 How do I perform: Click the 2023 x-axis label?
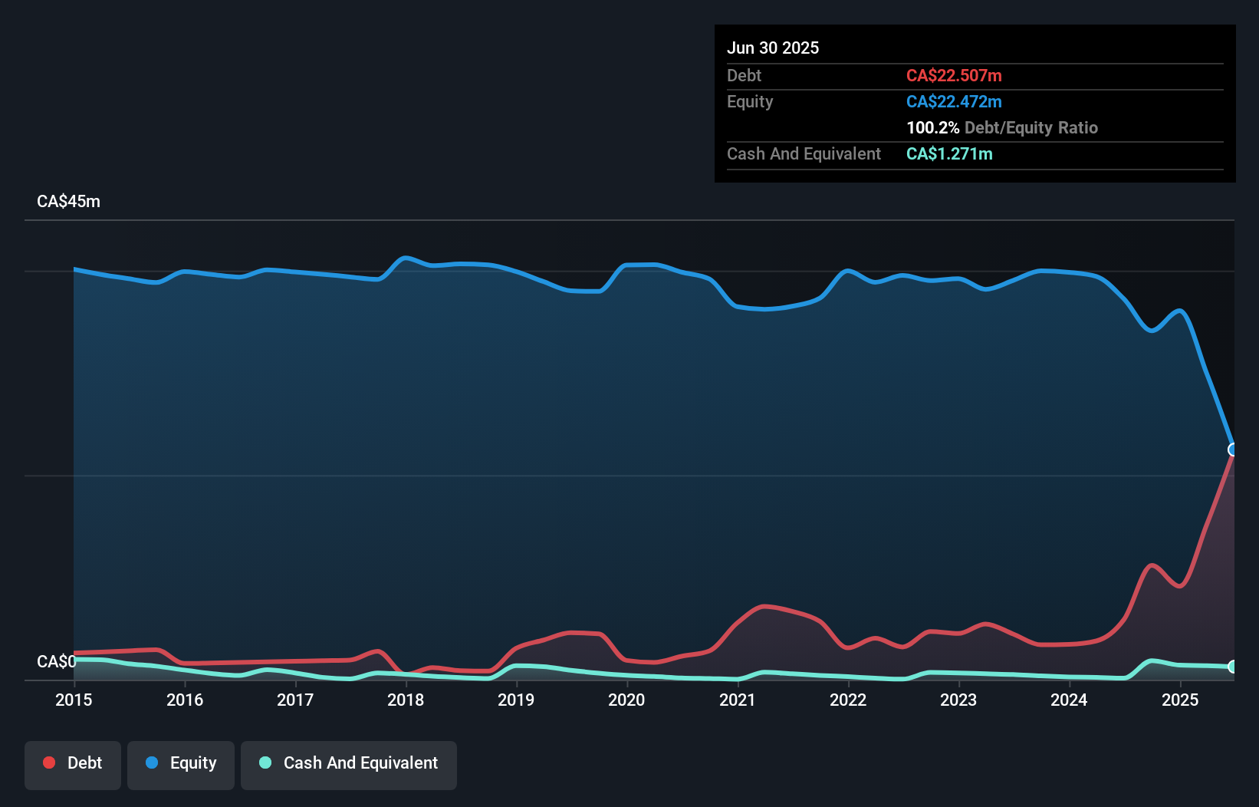tap(958, 700)
